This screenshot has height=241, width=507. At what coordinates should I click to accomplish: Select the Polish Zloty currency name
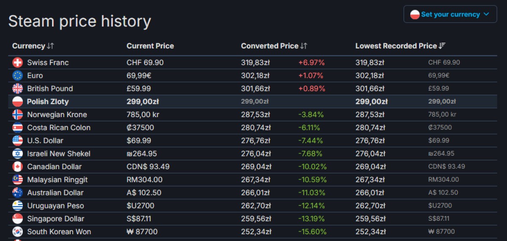[48, 101]
